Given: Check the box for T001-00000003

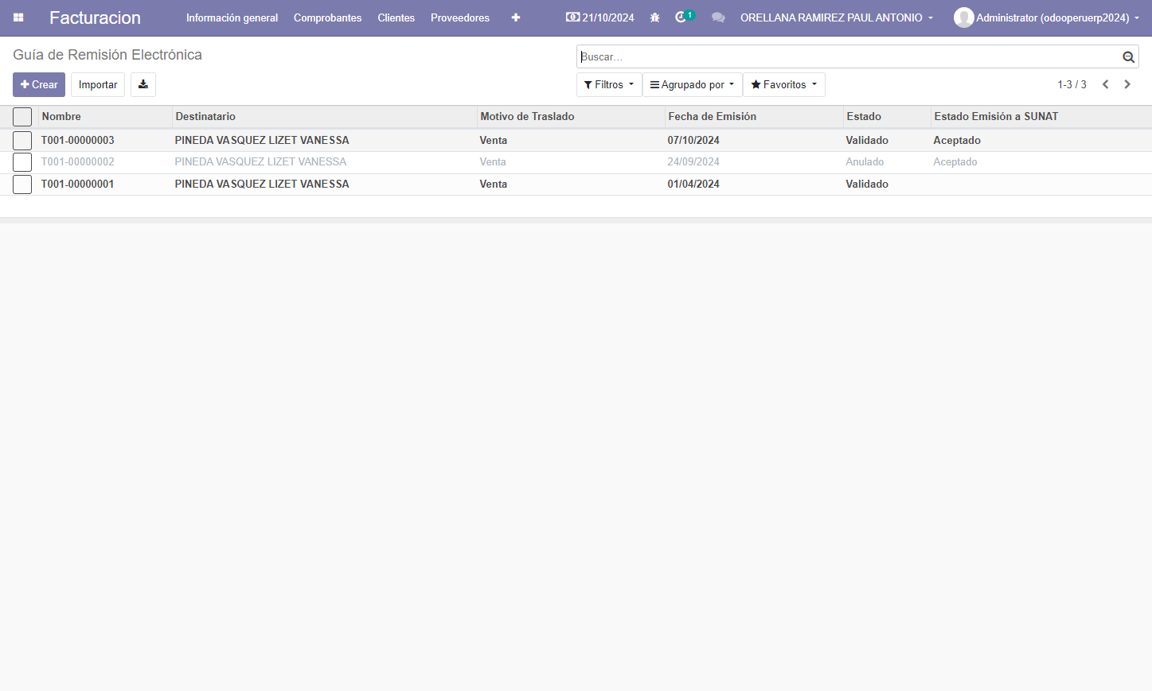Looking at the screenshot, I should tap(22, 141).
